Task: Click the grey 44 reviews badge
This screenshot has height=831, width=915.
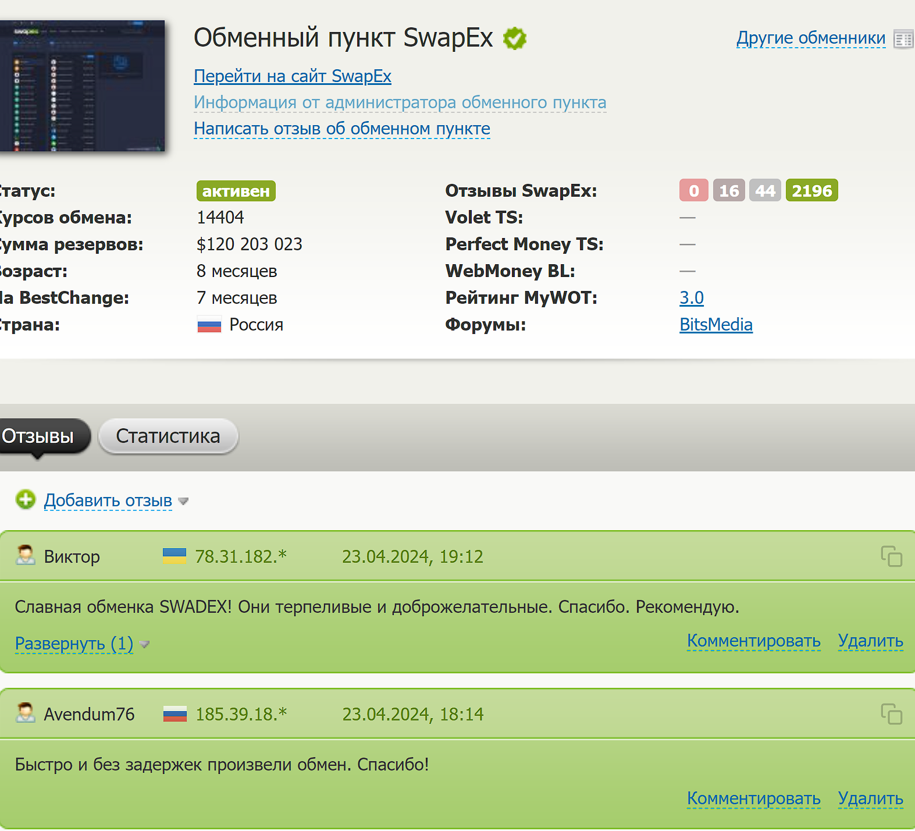Action: pyautogui.click(x=765, y=190)
